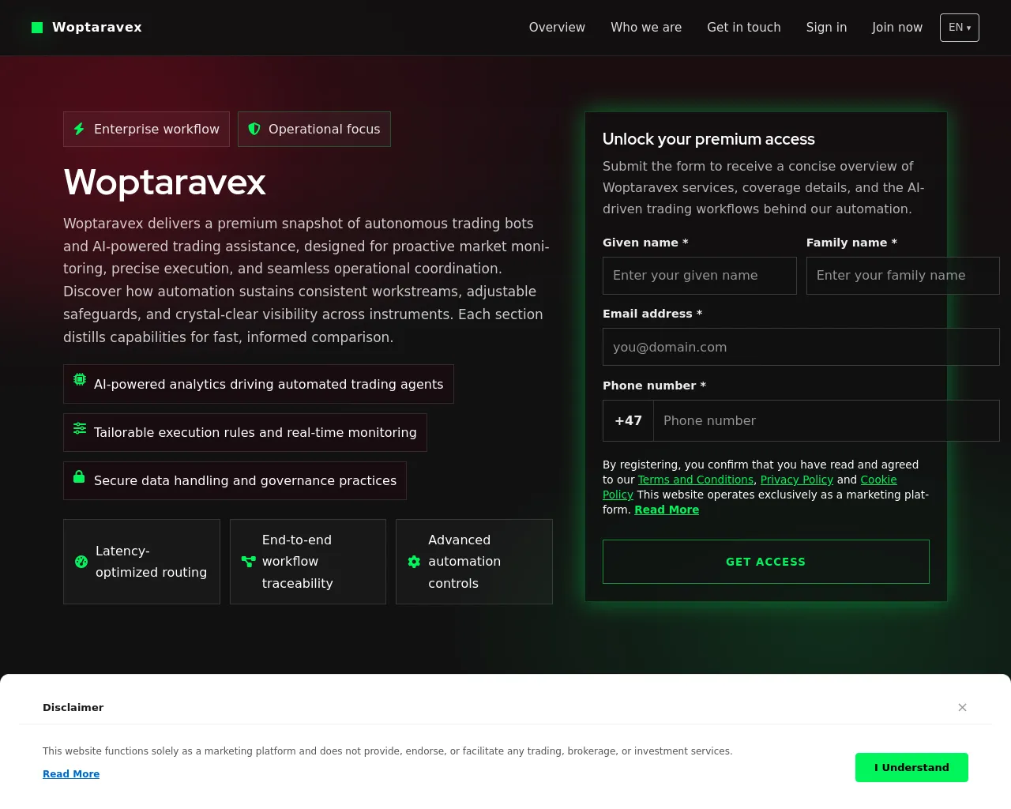Click the shield icon in Operational focus
Screen dimensions: 1011x809
click(x=254, y=129)
